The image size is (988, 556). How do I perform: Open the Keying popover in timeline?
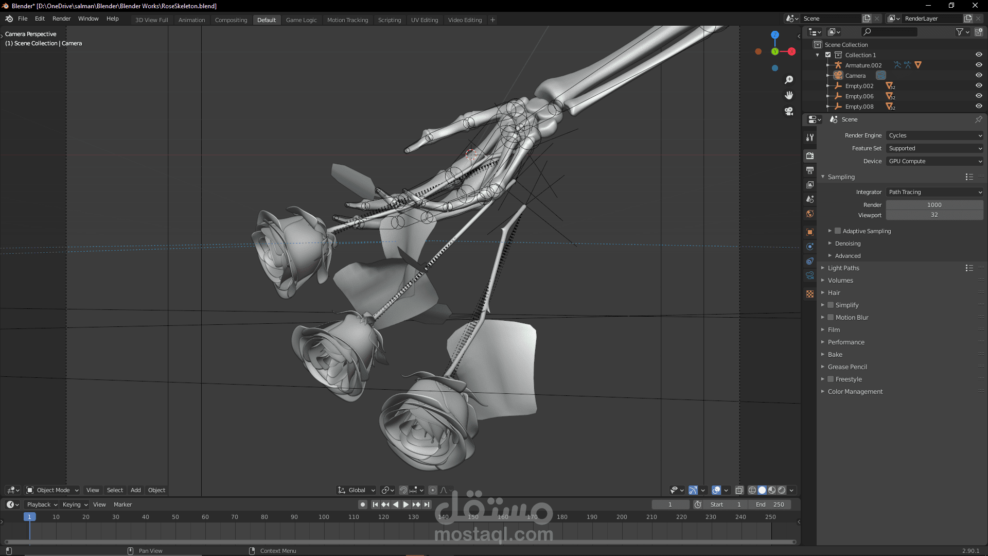[x=75, y=505]
